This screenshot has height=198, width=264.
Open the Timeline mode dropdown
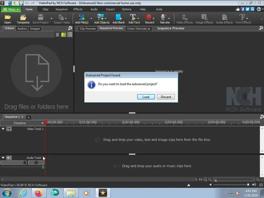coord(42,123)
